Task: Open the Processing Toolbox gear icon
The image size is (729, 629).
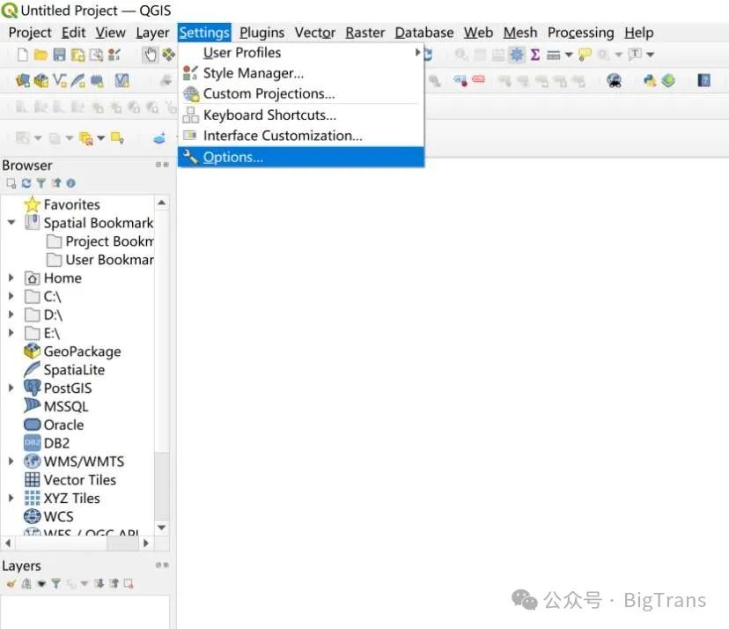Action: click(517, 55)
